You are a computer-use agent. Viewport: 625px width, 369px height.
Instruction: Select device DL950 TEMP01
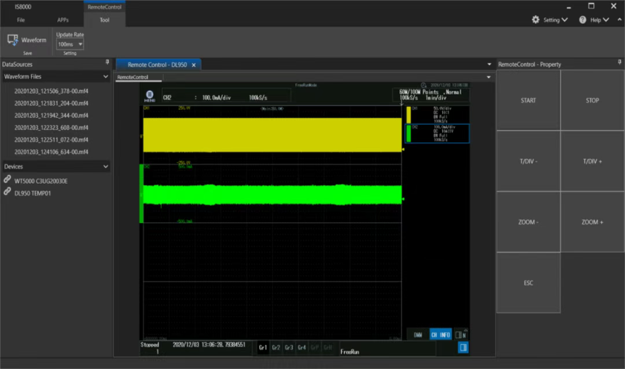tap(32, 193)
